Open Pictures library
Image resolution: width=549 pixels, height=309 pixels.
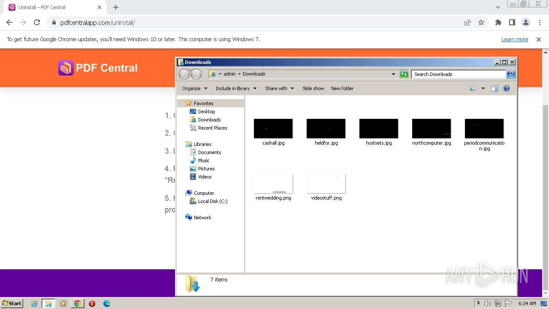pos(202,169)
